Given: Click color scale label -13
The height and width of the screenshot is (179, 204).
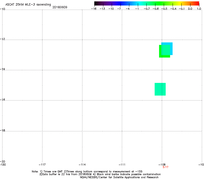Looking at the screenshot, I should coord(102,9).
